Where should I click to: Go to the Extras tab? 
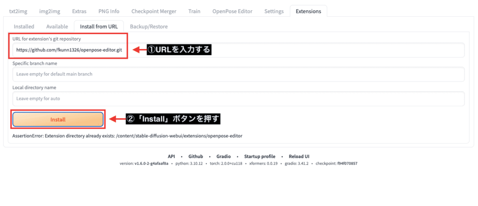(x=79, y=11)
